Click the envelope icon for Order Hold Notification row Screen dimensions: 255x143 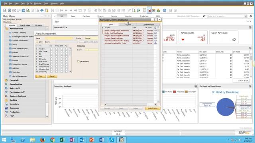pos(155,33)
